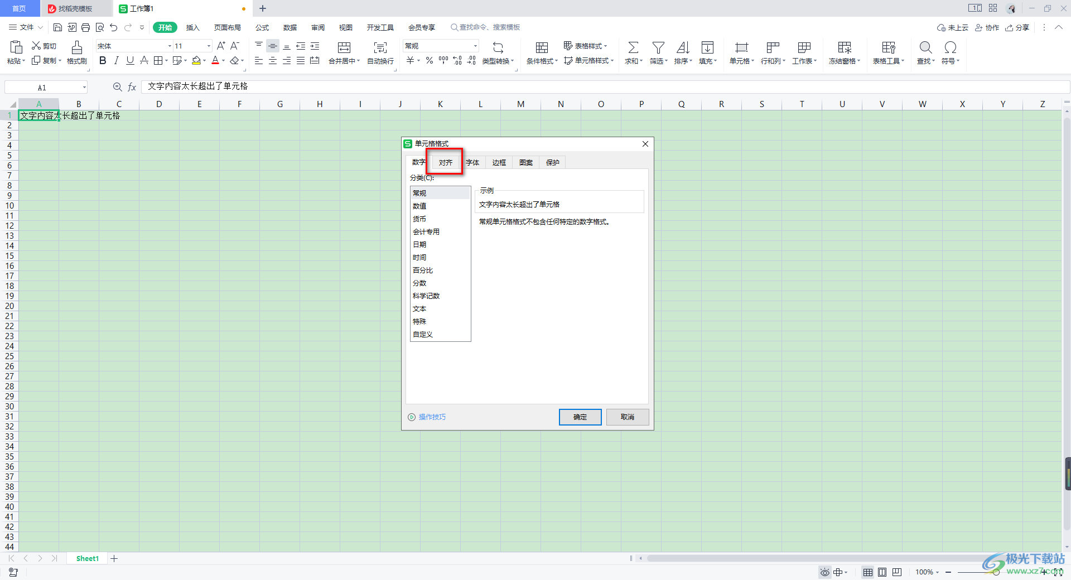Click the fill color bucket swatch
Screen dimensions: 1071x580
196,60
